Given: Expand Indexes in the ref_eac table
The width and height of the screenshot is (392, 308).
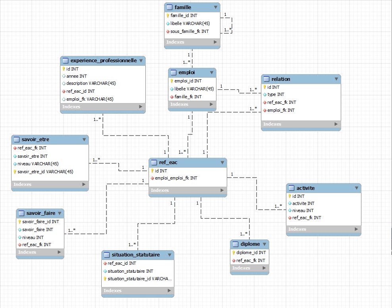Looking at the screenshot, I should point(222,190).
